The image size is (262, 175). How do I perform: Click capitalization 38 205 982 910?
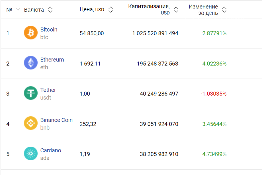click(159, 154)
